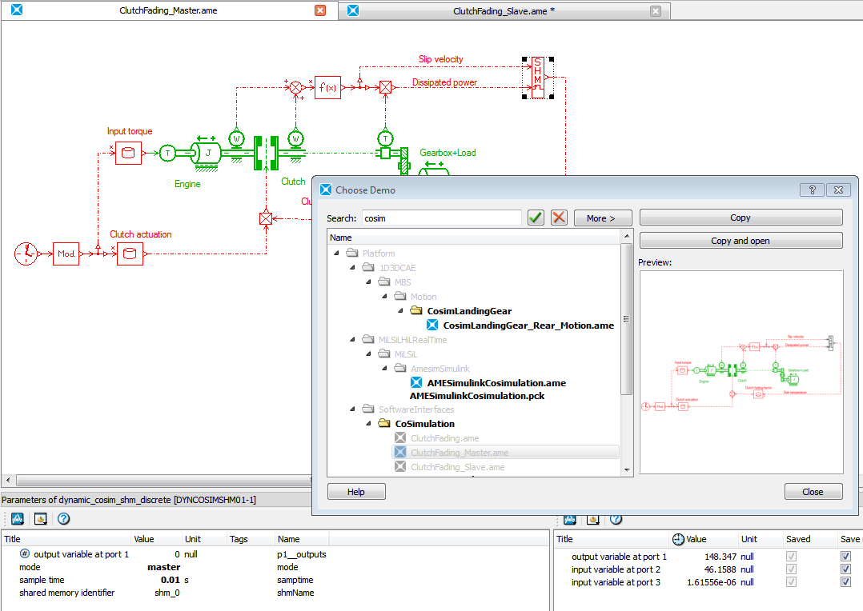Open help using the question mark toolbar icon
The image size is (863, 611).
click(63, 519)
